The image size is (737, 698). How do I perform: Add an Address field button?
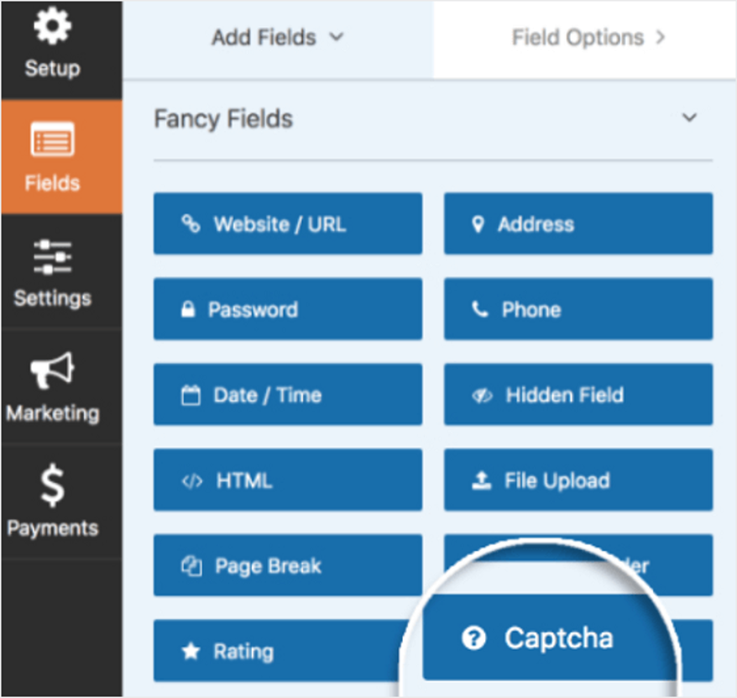(x=578, y=224)
